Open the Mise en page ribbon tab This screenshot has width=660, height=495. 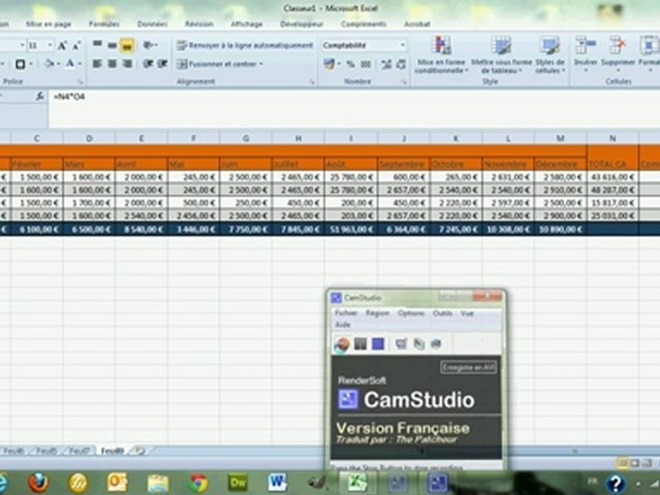pyautogui.click(x=48, y=24)
